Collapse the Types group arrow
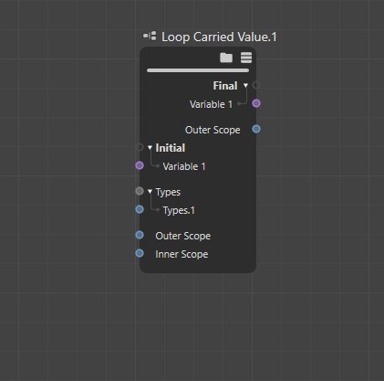This screenshot has width=384, height=381. 150,192
